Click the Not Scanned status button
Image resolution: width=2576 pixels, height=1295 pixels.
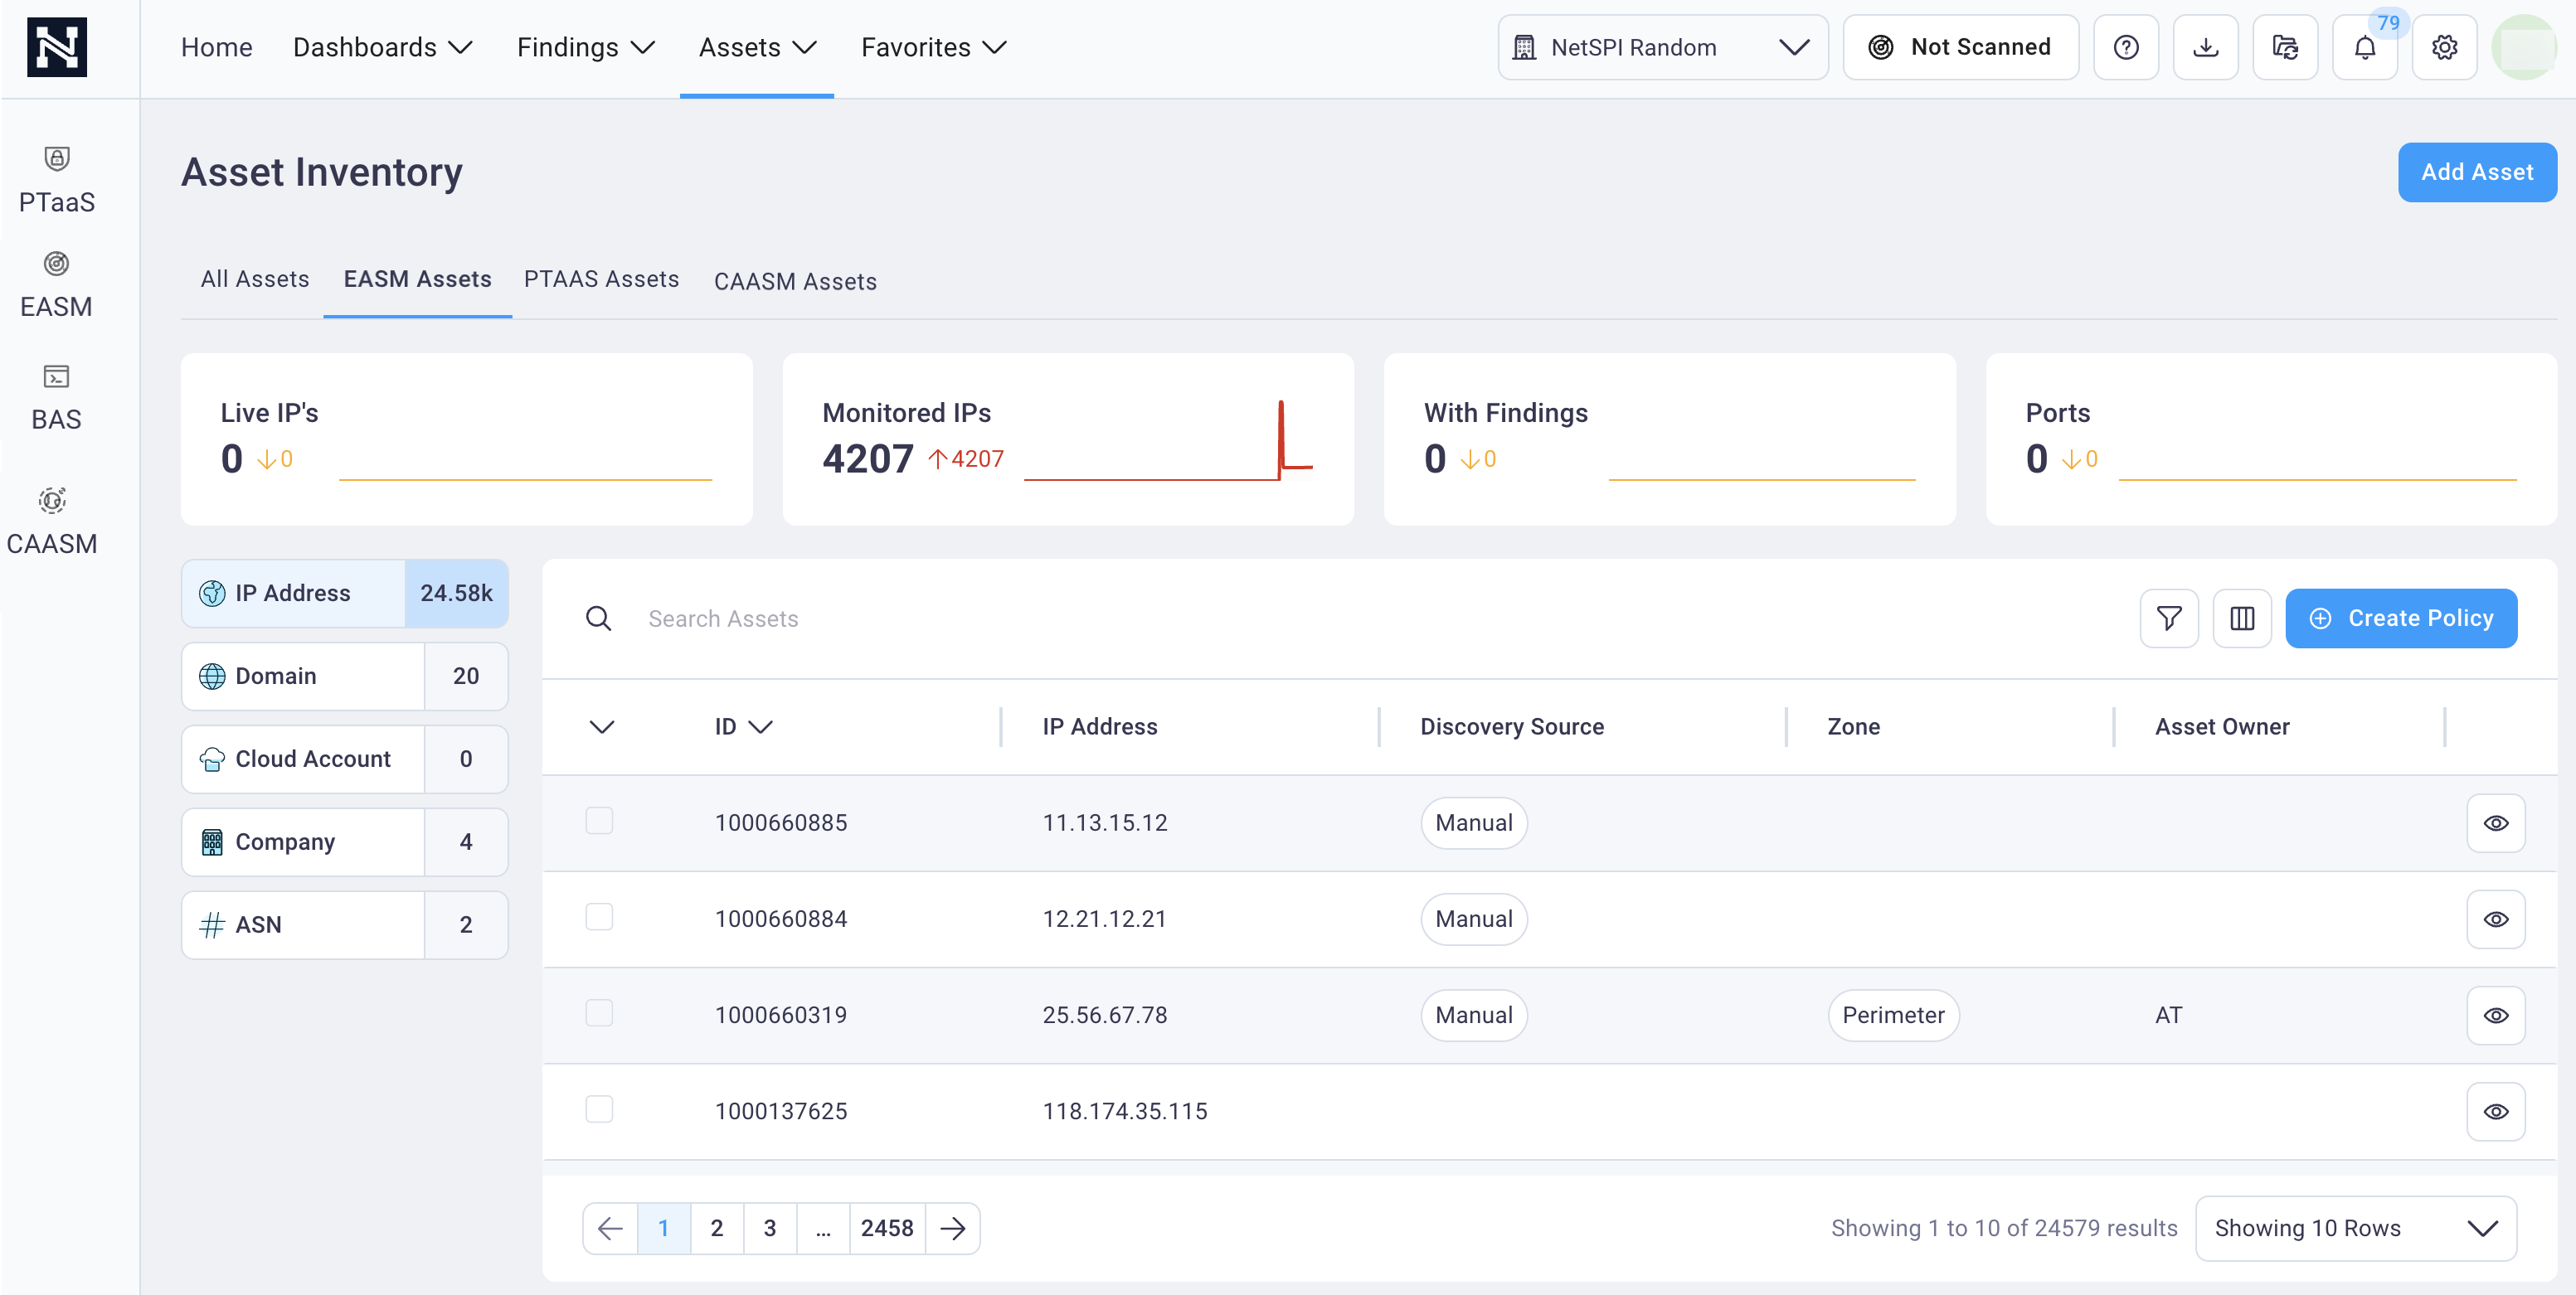coord(1960,47)
